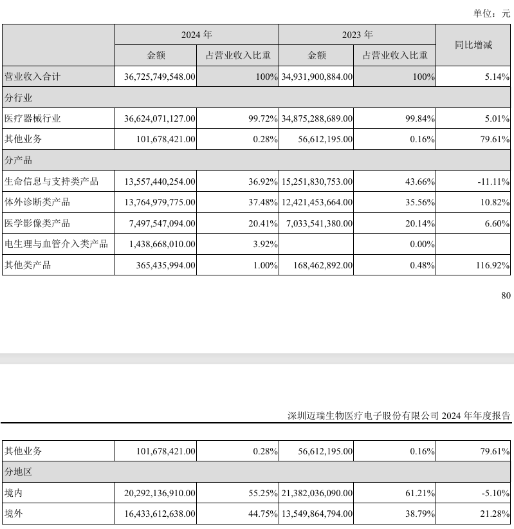Click the "分产品" section heading
Viewport: 514px width, 529px height.
[19, 160]
